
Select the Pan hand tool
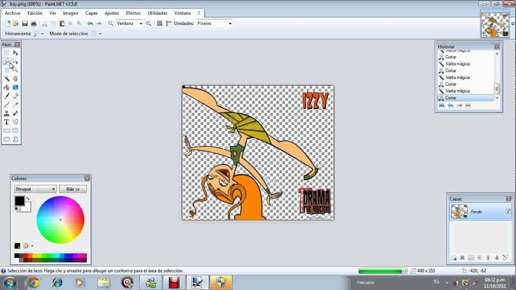tap(15, 79)
